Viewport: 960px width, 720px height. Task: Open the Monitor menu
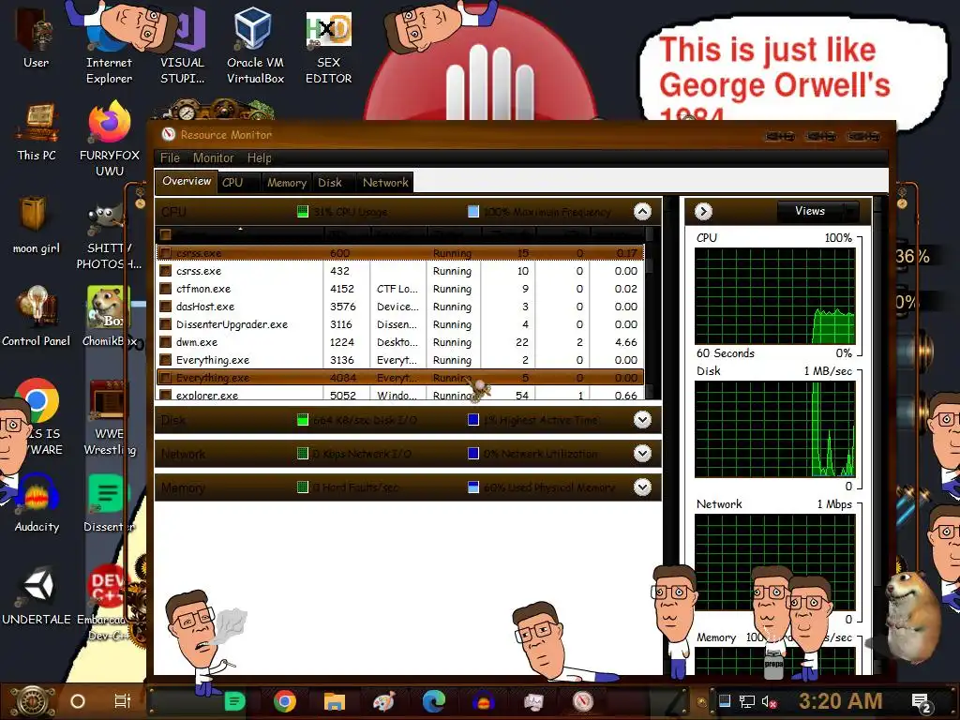pyautogui.click(x=213, y=157)
